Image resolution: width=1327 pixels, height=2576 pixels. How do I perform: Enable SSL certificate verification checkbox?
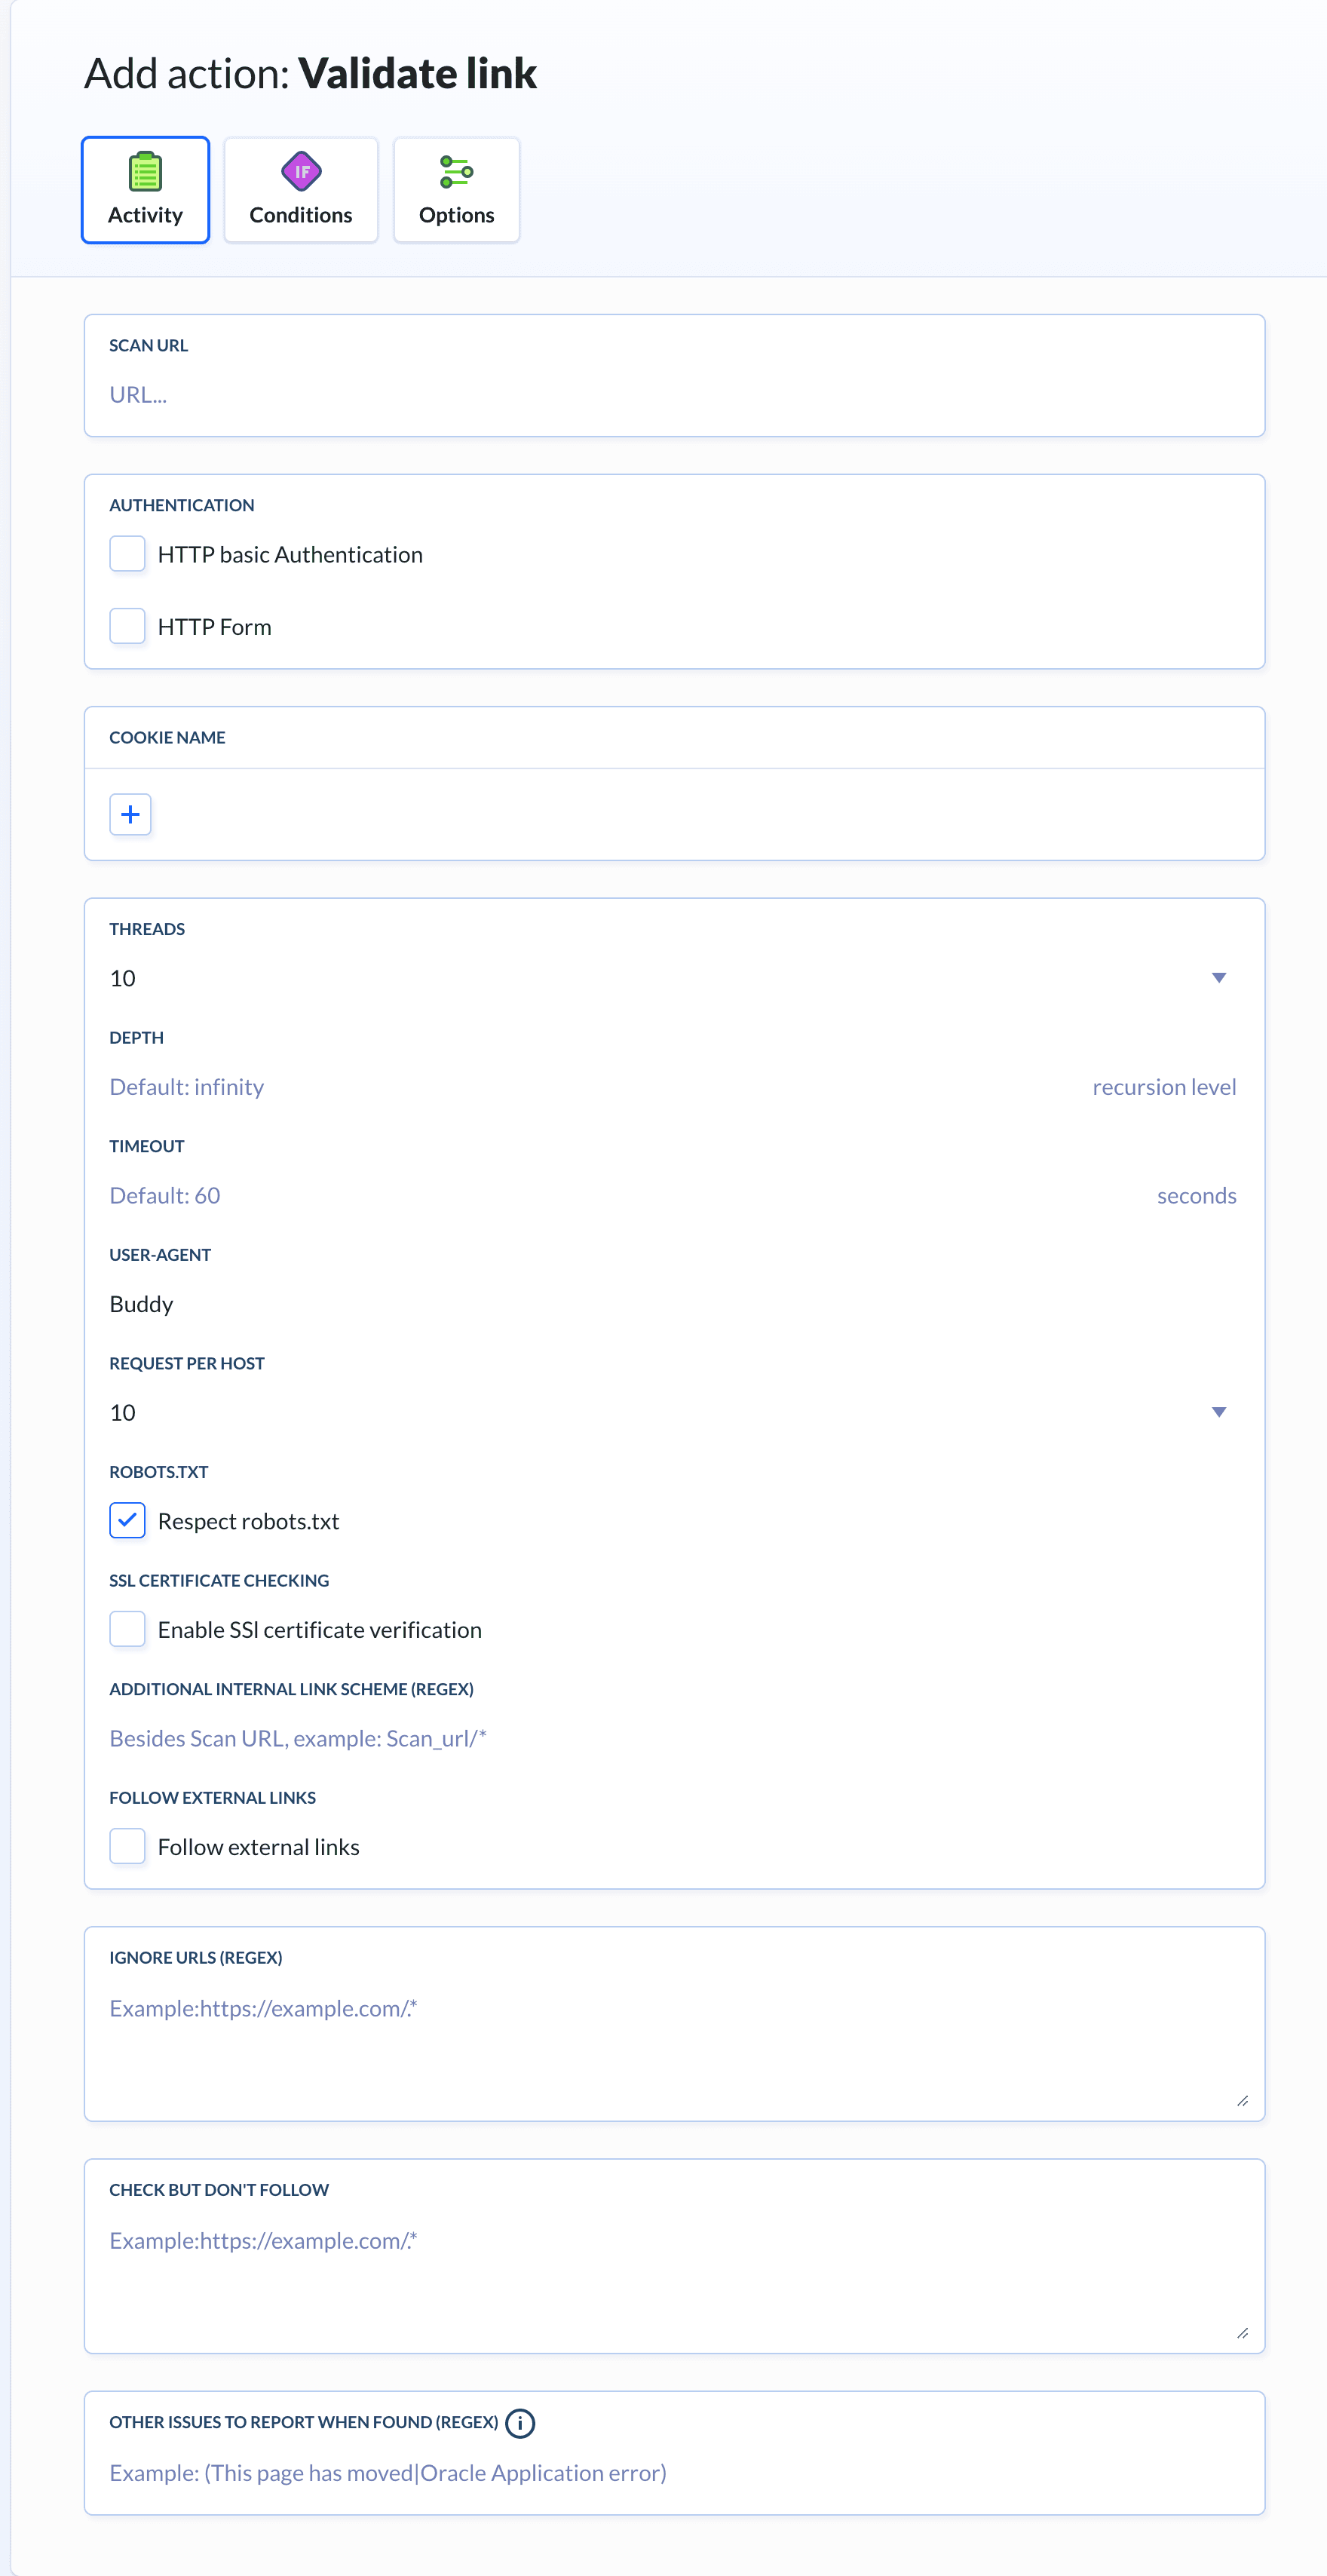(127, 1629)
